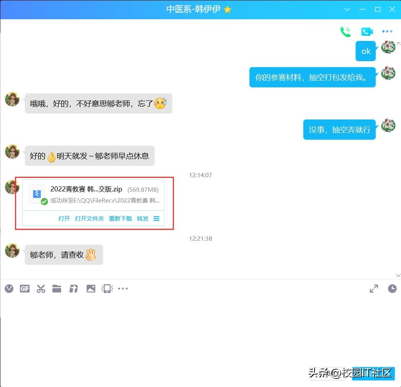
Task: Open the emoji picker
Action: tap(9, 288)
